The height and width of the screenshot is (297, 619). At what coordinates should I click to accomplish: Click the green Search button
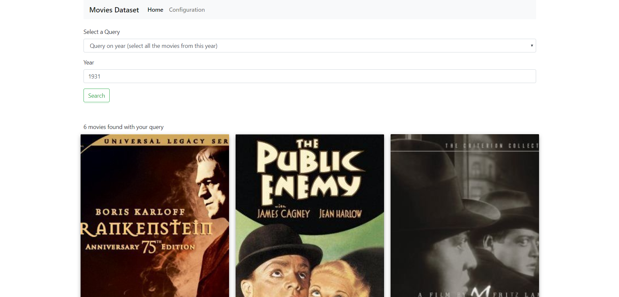coord(97,95)
